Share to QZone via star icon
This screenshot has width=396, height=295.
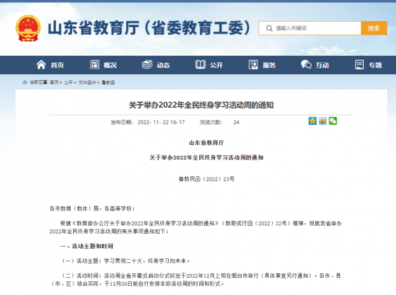[x=312, y=121]
